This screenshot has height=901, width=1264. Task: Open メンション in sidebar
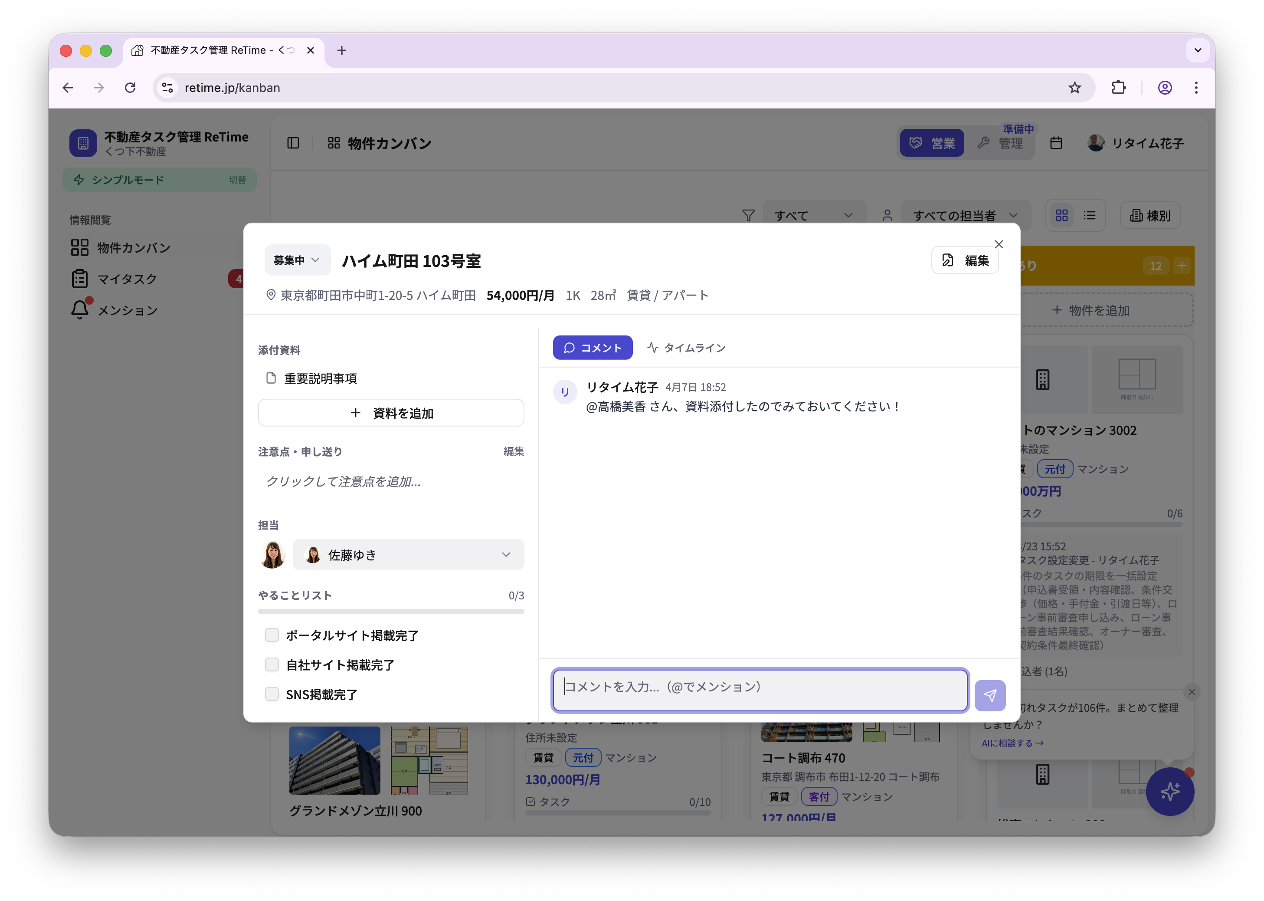(114, 309)
